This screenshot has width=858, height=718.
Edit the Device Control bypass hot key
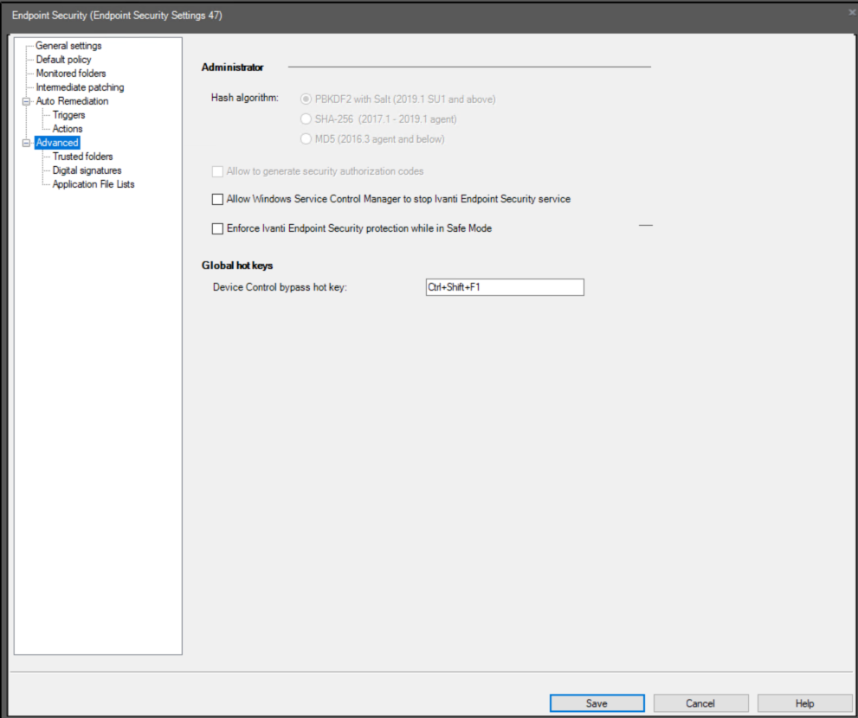505,286
